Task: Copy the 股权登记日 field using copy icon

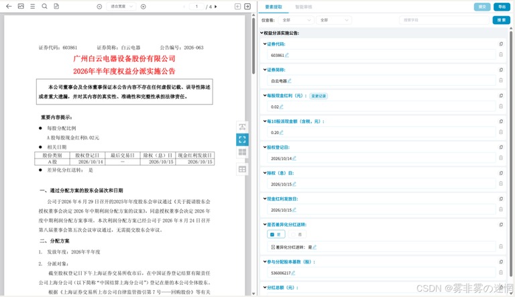Action: 501,147
